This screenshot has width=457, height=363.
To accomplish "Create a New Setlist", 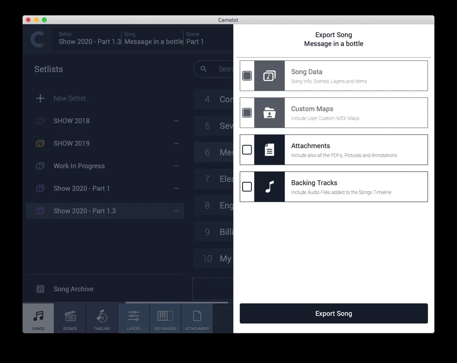I will click(x=69, y=98).
